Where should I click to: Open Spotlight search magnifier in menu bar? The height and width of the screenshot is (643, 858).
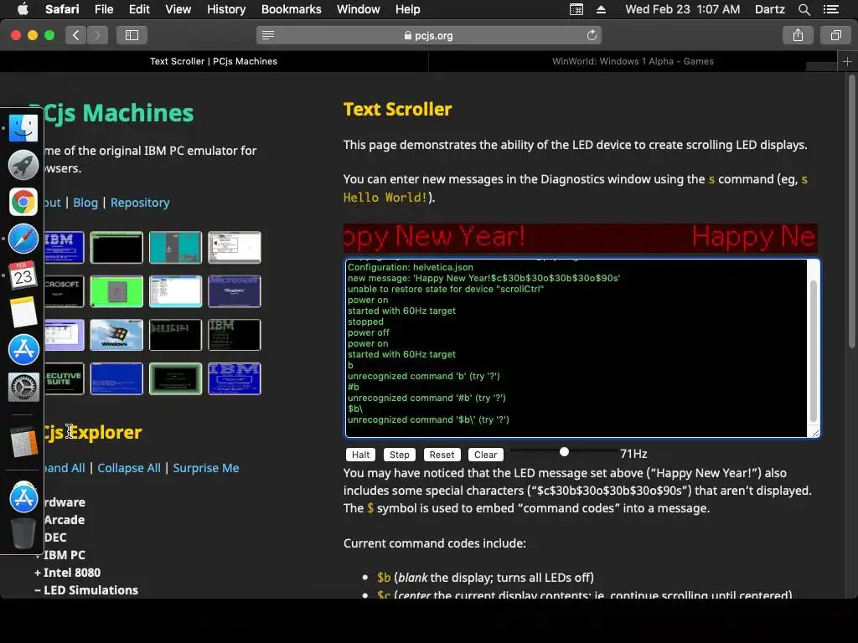tap(804, 9)
